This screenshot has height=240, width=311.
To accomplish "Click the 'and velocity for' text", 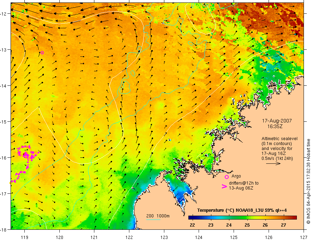I will (x=277, y=149).
